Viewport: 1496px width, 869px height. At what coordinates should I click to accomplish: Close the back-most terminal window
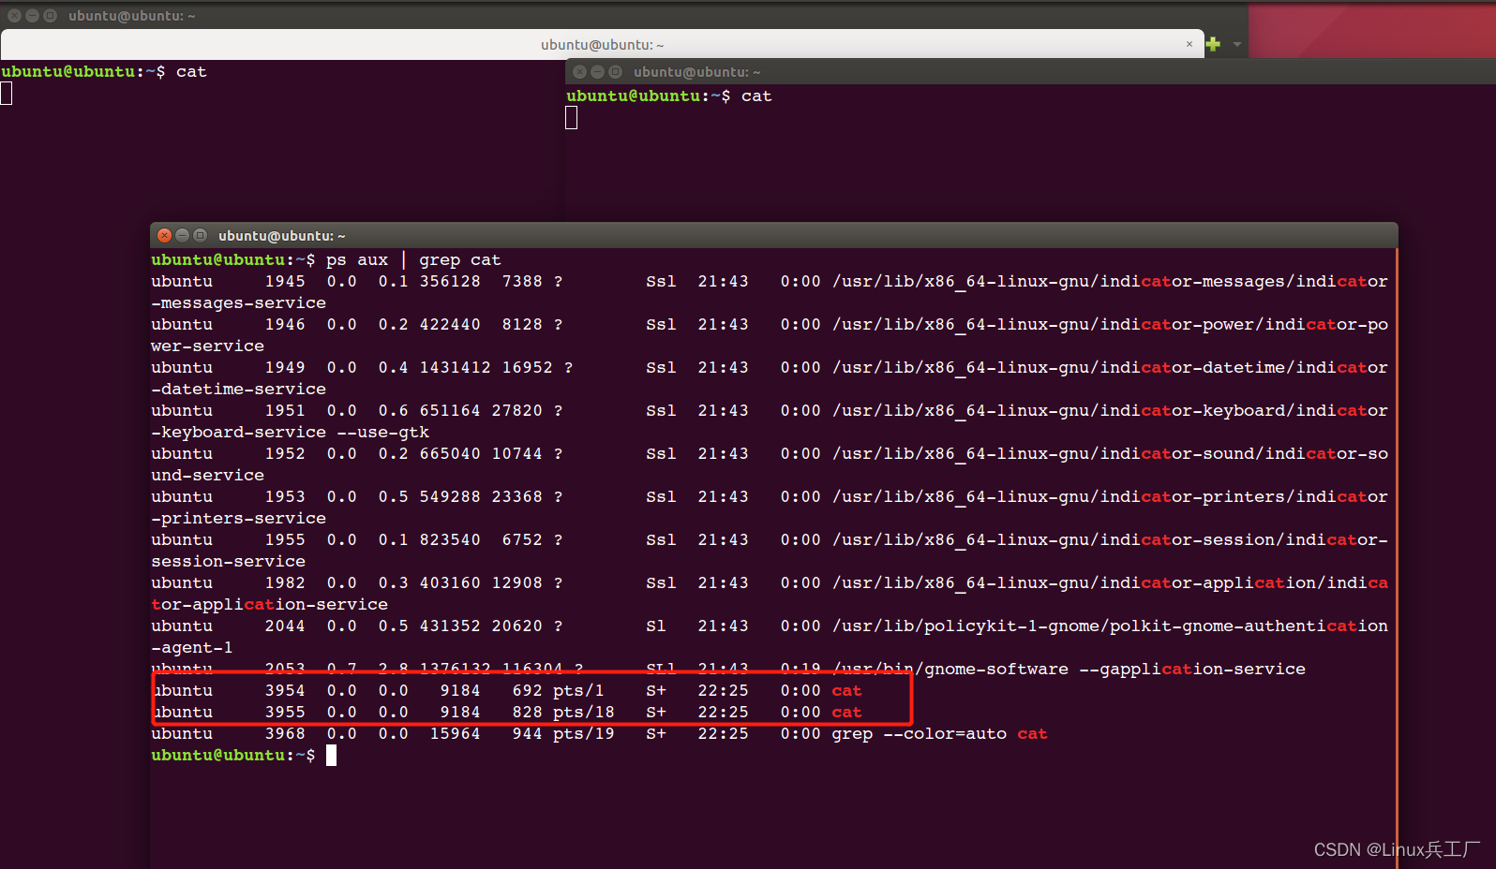coord(14,16)
